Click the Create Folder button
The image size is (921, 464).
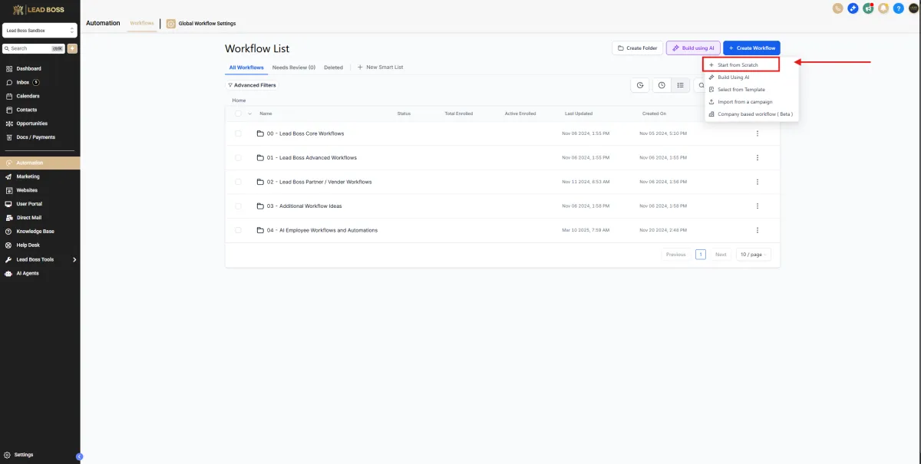pyautogui.click(x=638, y=48)
